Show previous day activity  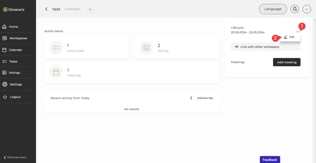pyautogui.click(x=202, y=98)
